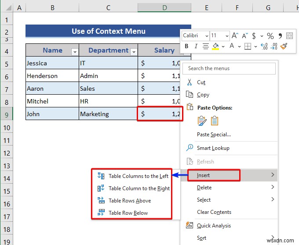Click the Cut scissors icon
Viewport: 299px width, 245px height.
tap(190, 82)
